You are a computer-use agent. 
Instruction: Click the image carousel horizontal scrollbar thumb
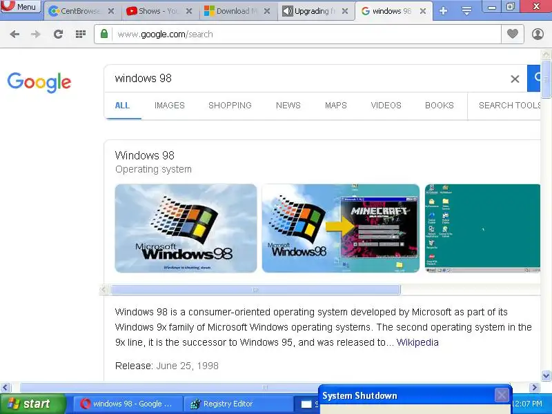[x=255, y=290]
